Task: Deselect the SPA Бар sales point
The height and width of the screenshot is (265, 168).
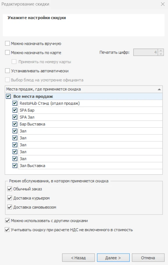Action: (x=15, y=110)
